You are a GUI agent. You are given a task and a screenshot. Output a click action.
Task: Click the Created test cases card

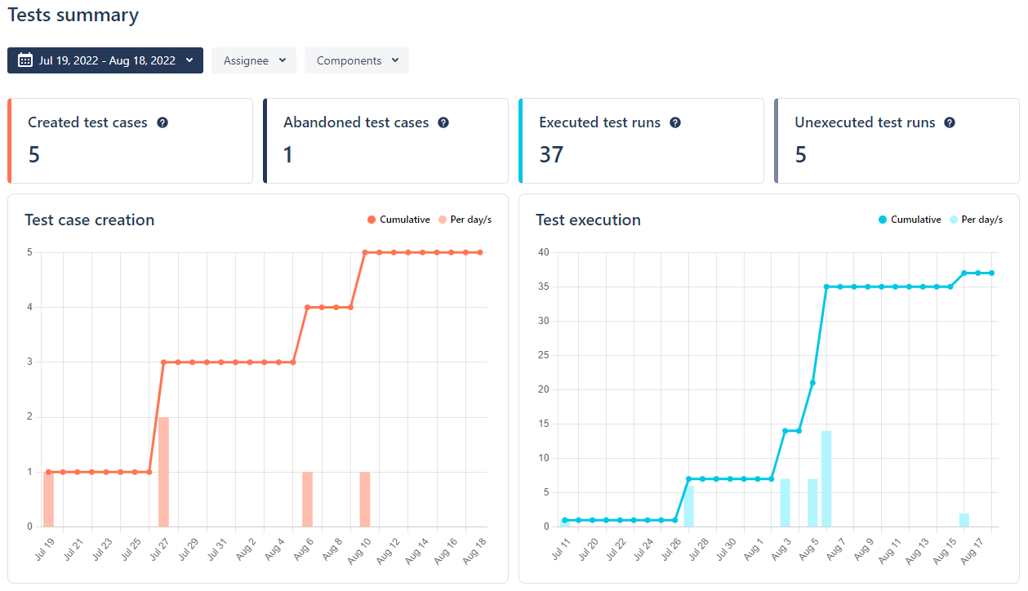pos(131,141)
